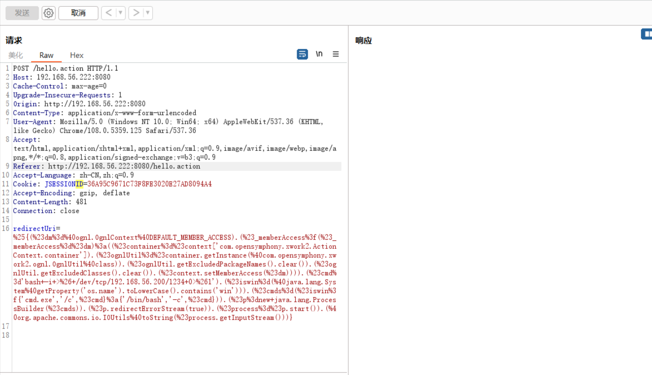Click the JSESSIONID cookie name

click(x=64, y=184)
